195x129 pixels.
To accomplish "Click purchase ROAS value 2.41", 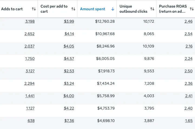I will (x=189, y=96).
